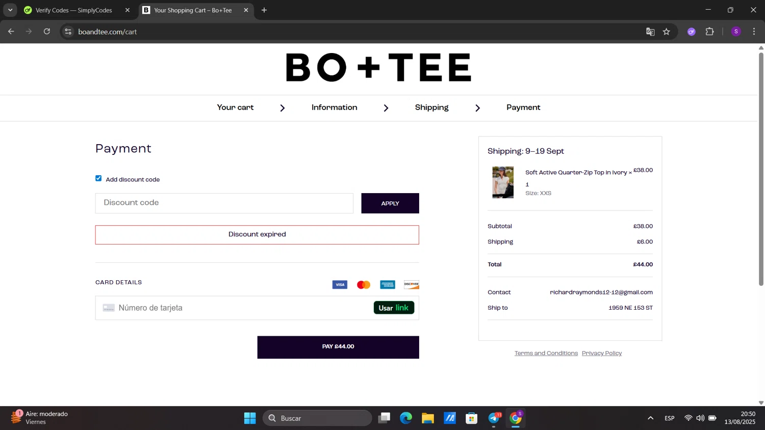Go to the Information step
This screenshot has width=765, height=430.
(335, 107)
